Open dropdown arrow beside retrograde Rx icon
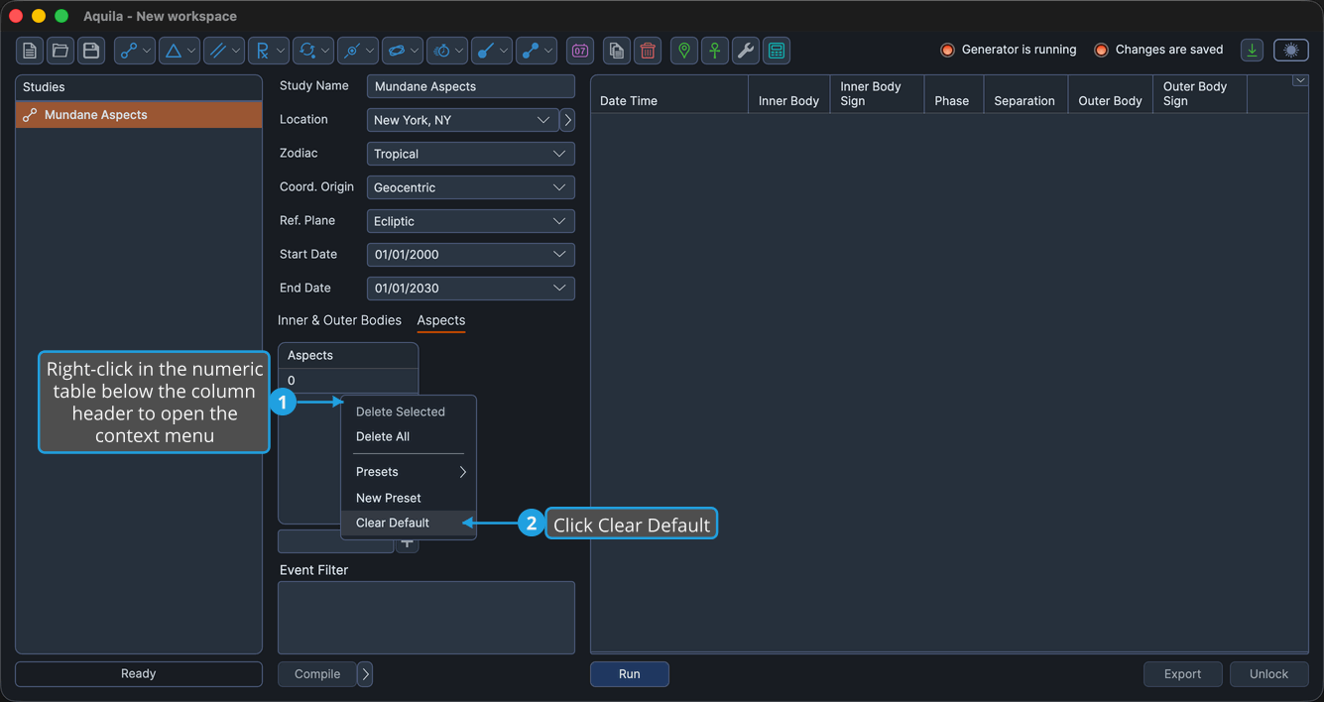This screenshot has height=702, width=1324. 282,51
